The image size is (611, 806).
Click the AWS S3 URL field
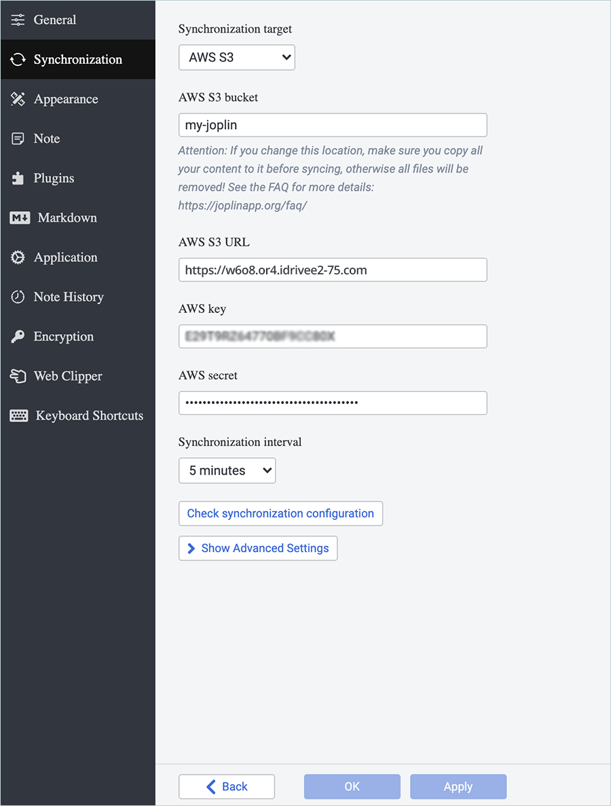click(x=333, y=270)
